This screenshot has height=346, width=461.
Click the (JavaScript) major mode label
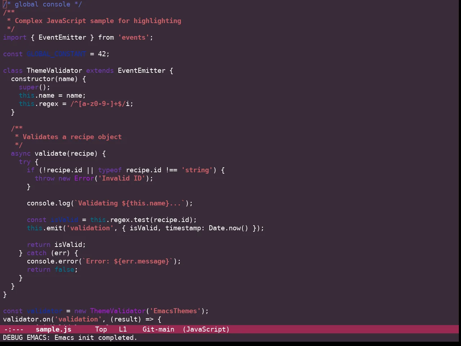pyautogui.click(x=206, y=329)
